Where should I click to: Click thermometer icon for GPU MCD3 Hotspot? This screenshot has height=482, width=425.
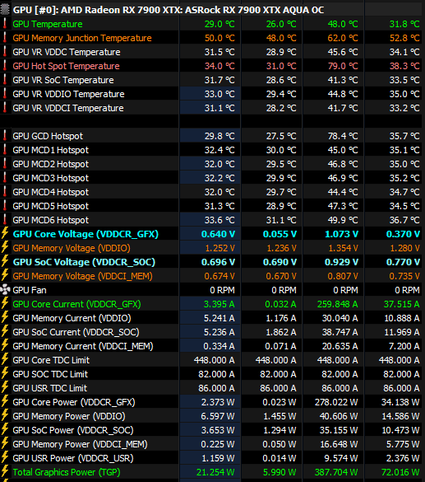click(x=5, y=178)
